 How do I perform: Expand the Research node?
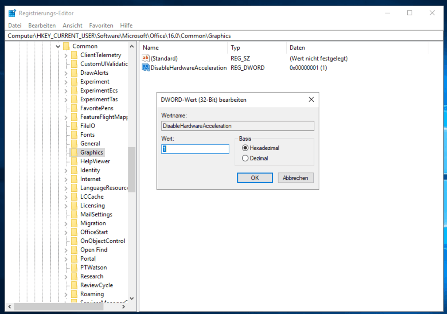[66, 276]
